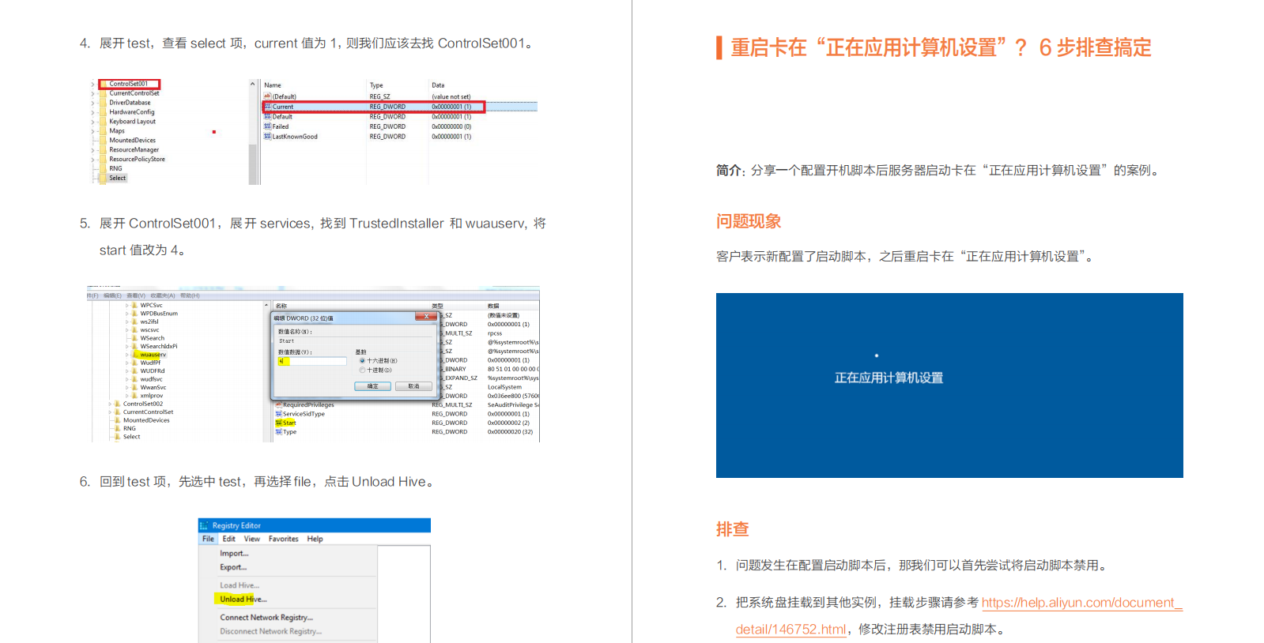This screenshot has height=643, width=1264.
Task: Click the DWORD icon beside Start value
Action: tap(279, 423)
